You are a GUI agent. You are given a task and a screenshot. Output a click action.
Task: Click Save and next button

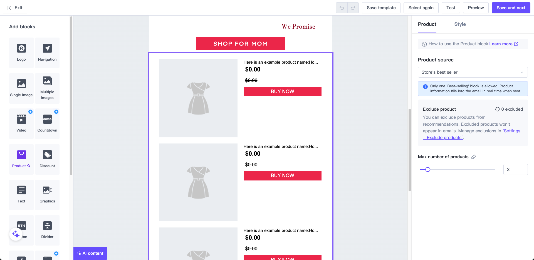tap(511, 8)
